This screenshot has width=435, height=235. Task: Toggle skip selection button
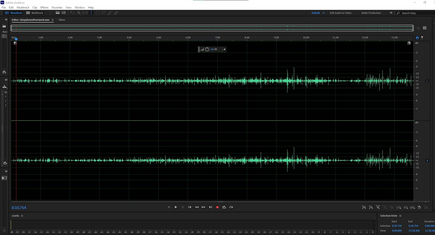coord(231,207)
